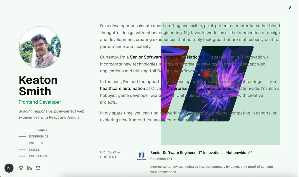Open the PROJECTS navigation item
299x177 pixels.
[x=38, y=143]
